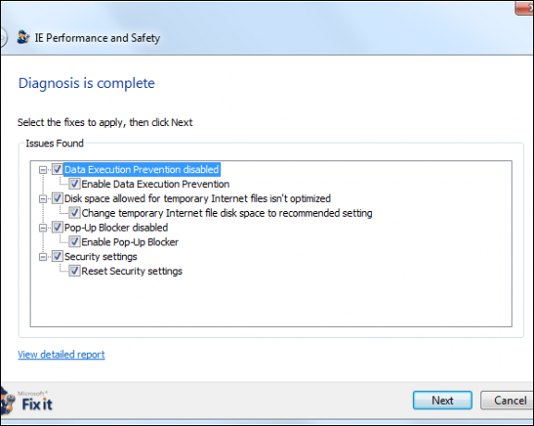Open the View detailed report link
534x426 pixels.
pos(61,355)
